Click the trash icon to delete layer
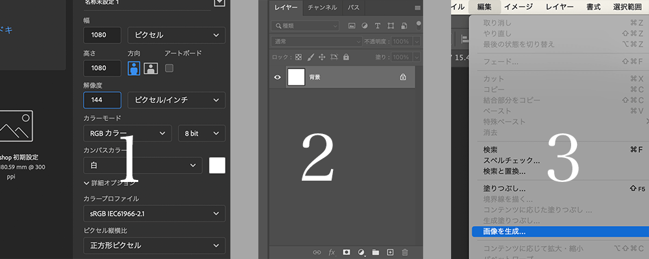The width and height of the screenshot is (649, 259). pos(405,252)
